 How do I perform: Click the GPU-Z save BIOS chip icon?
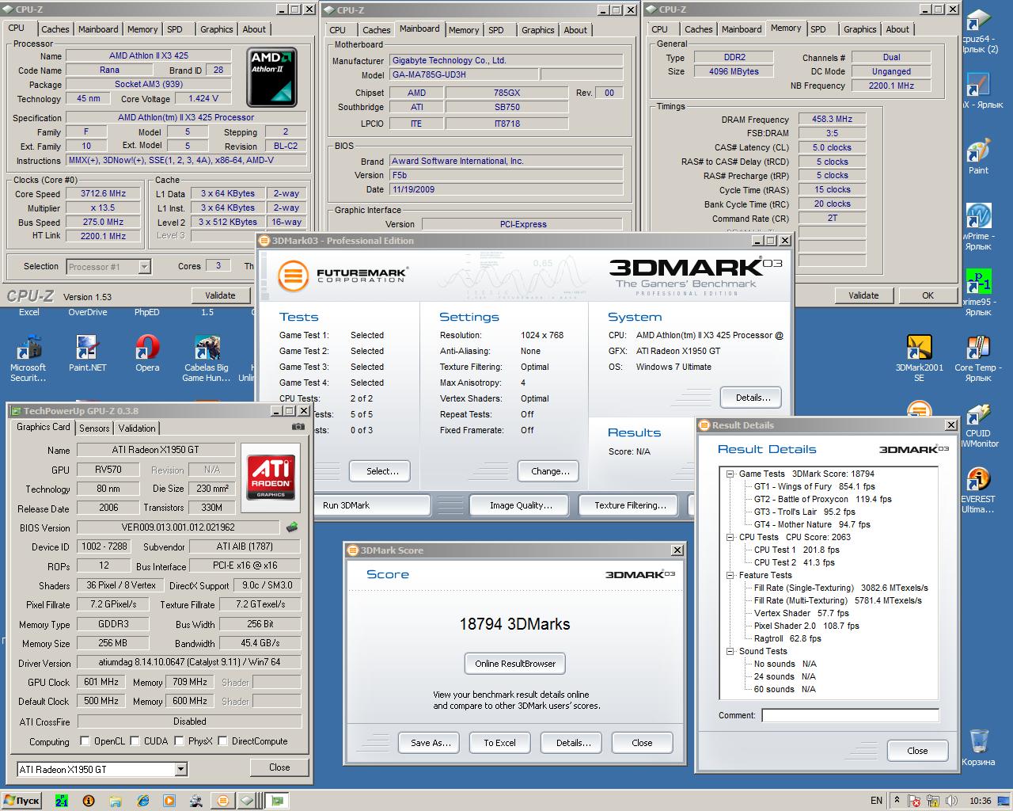coord(292,527)
